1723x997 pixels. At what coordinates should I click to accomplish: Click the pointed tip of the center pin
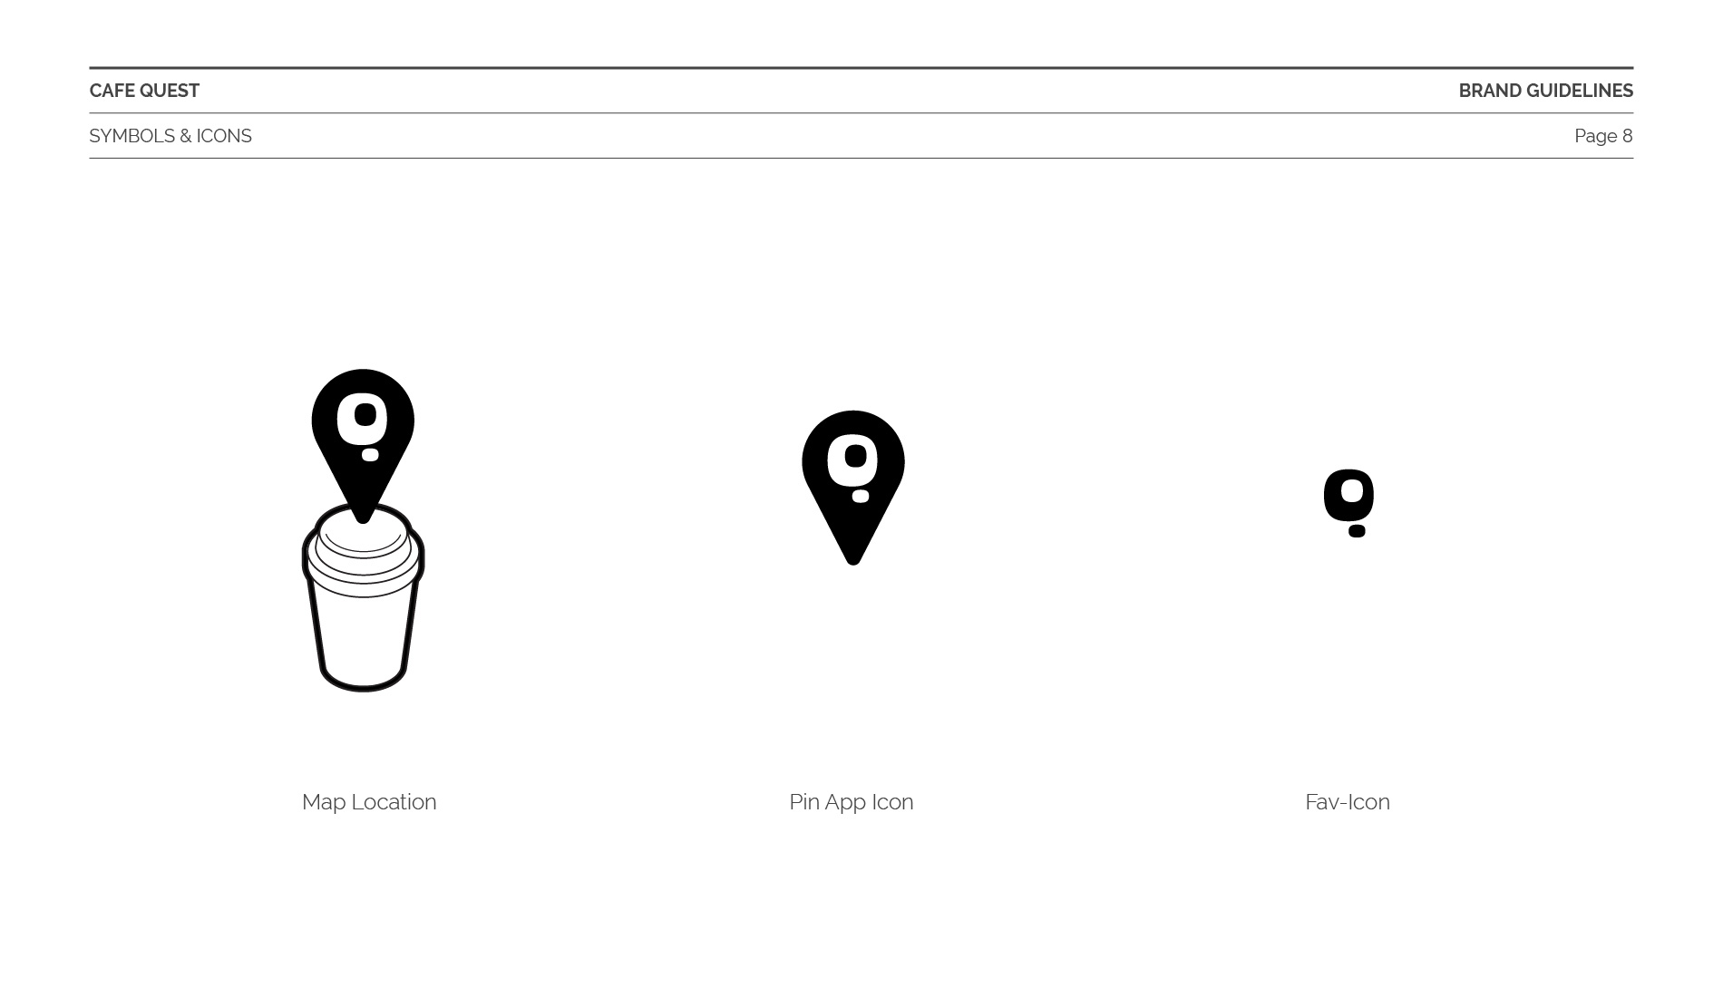click(x=853, y=555)
